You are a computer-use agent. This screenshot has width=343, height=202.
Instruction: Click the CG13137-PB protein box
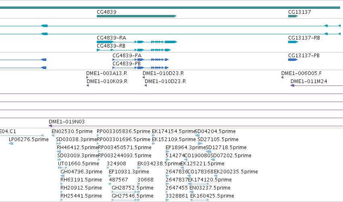click(293, 60)
